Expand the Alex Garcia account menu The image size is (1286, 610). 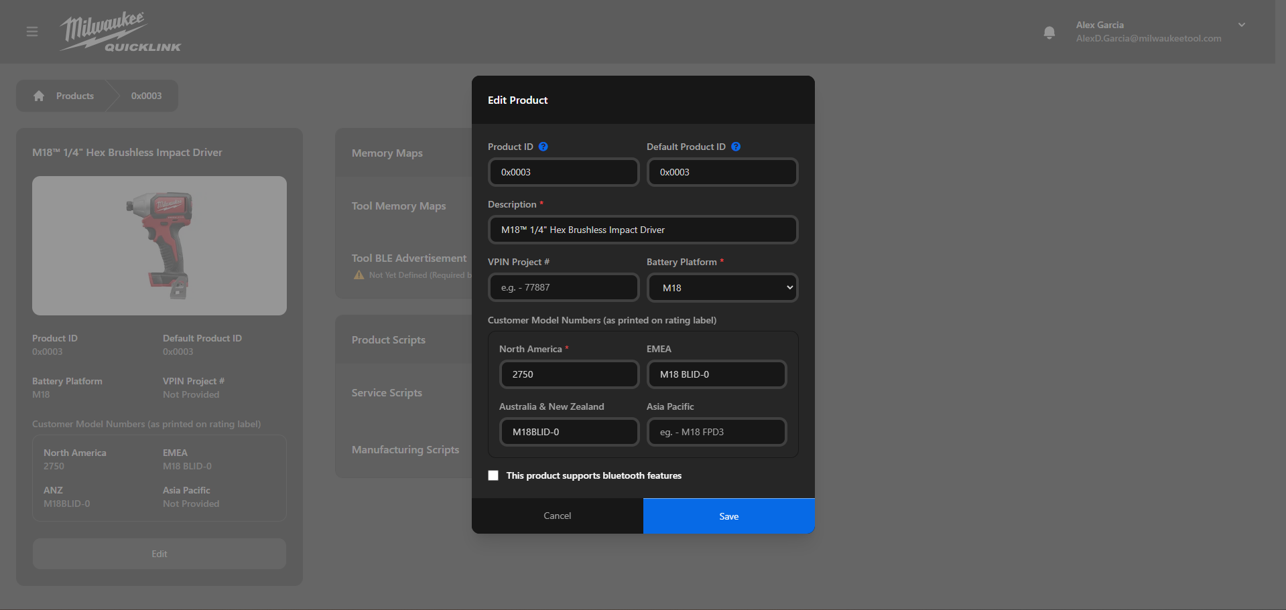(1242, 25)
